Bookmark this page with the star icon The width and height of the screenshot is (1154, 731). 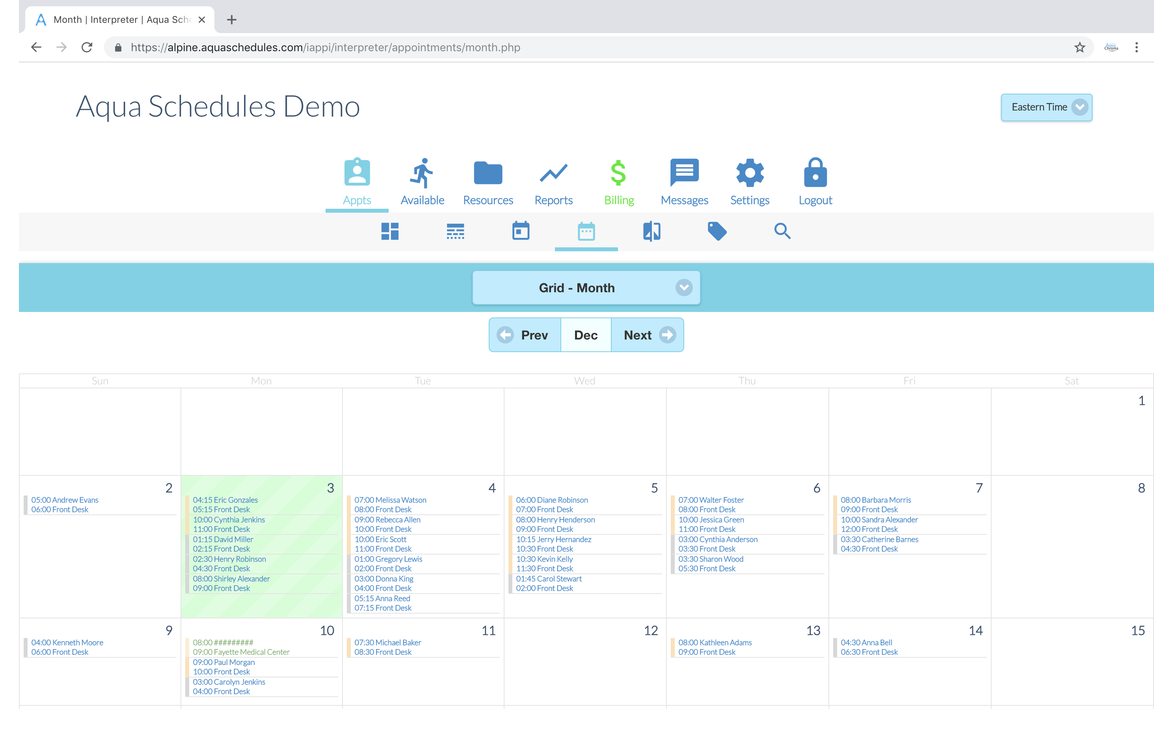pos(1079,47)
